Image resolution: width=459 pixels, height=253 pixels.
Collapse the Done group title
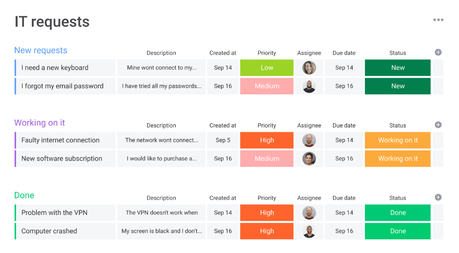(24, 195)
